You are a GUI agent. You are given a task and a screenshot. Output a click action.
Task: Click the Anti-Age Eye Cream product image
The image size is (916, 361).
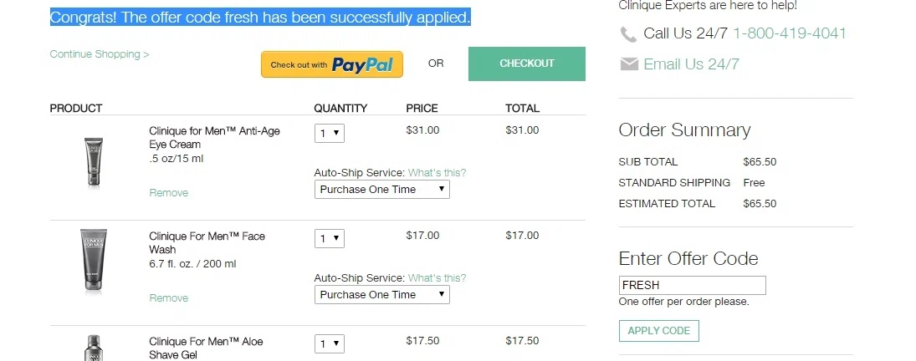pyautogui.click(x=94, y=163)
